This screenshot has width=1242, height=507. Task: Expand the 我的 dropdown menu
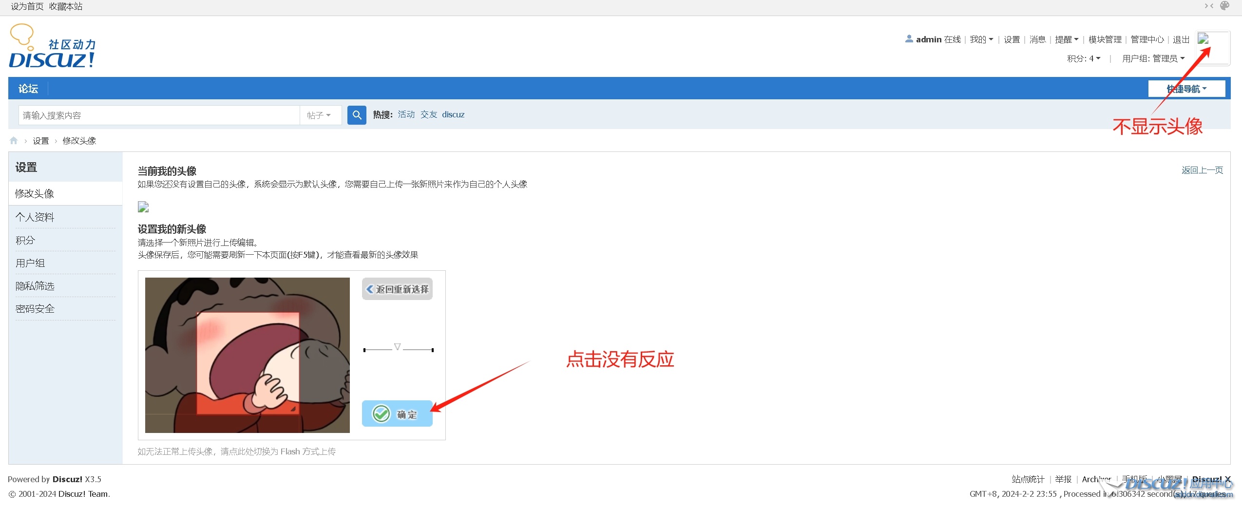click(981, 39)
